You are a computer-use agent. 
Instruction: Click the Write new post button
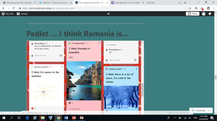coord(192,14)
